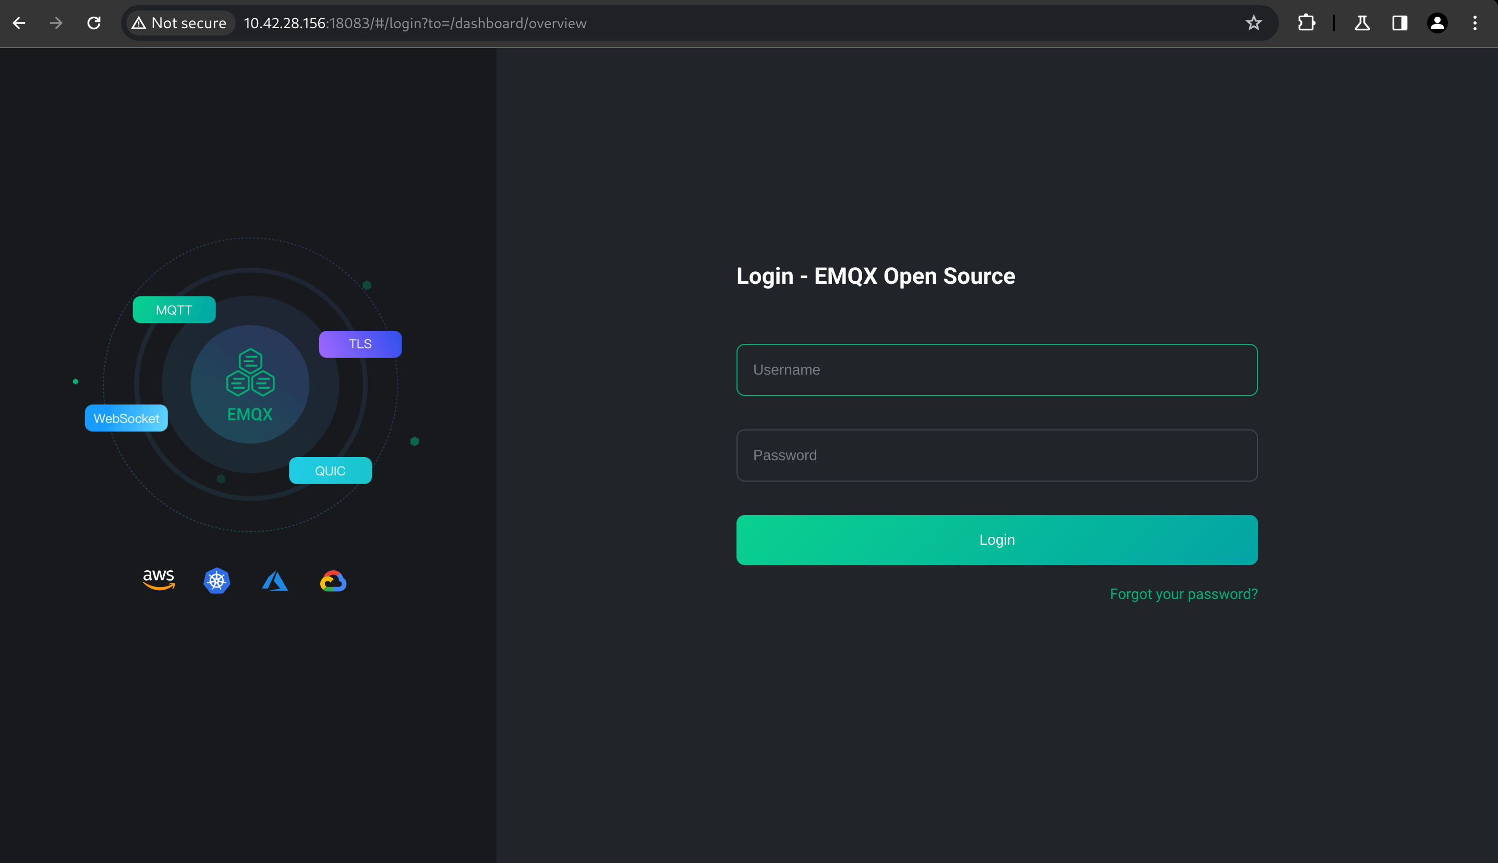Click the Chrome Labs flask icon
Image resolution: width=1498 pixels, height=863 pixels.
pyautogui.click(x=1362, y=22)
